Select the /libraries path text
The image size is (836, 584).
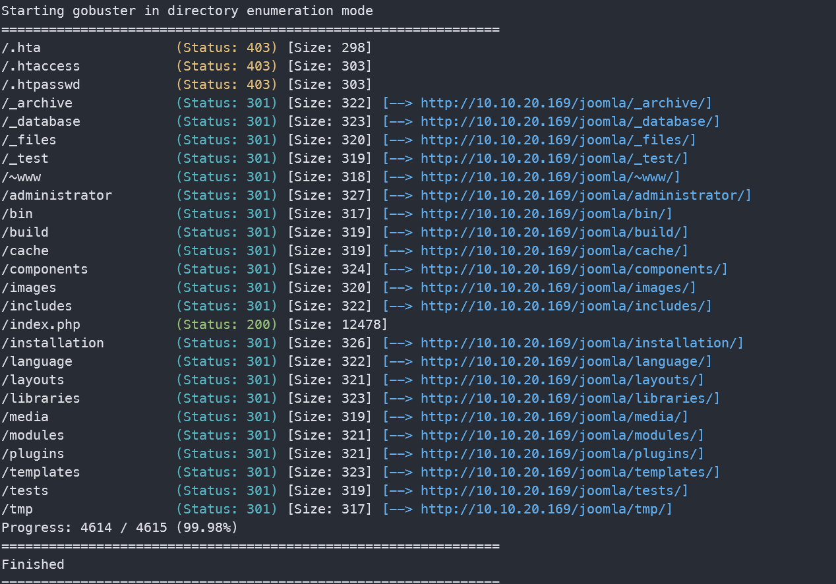(41, 398)
